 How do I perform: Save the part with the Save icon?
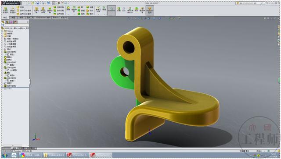pos(38,3)
